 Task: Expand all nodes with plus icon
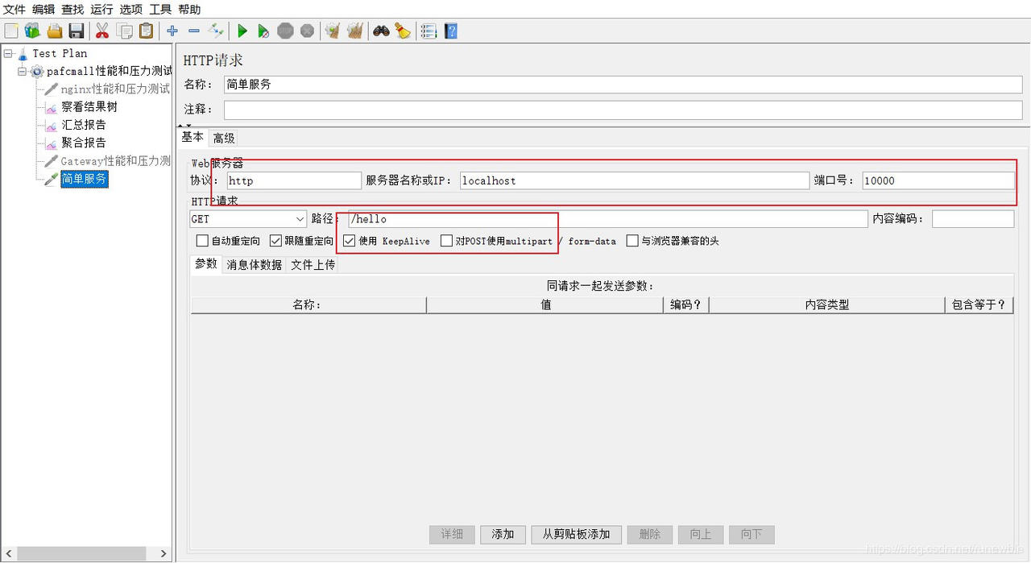[x=172, y=31]
